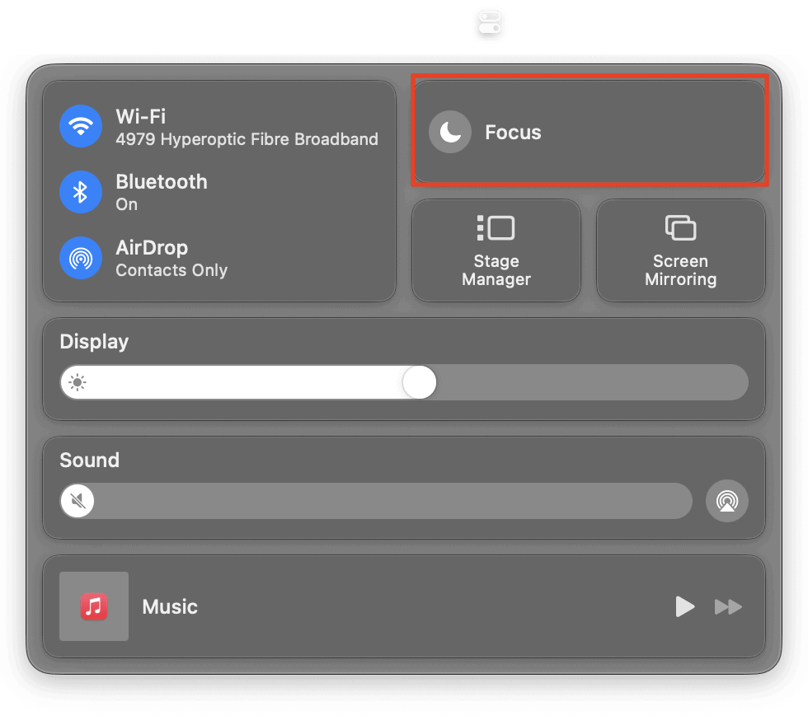The height and width of the screenshot is (720, 808).
Task: Click the Sound section heading
Action: click(90, 460)
